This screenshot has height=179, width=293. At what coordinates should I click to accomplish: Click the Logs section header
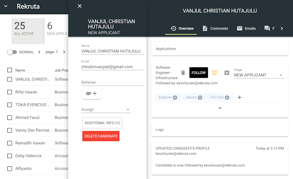[220, 130]
